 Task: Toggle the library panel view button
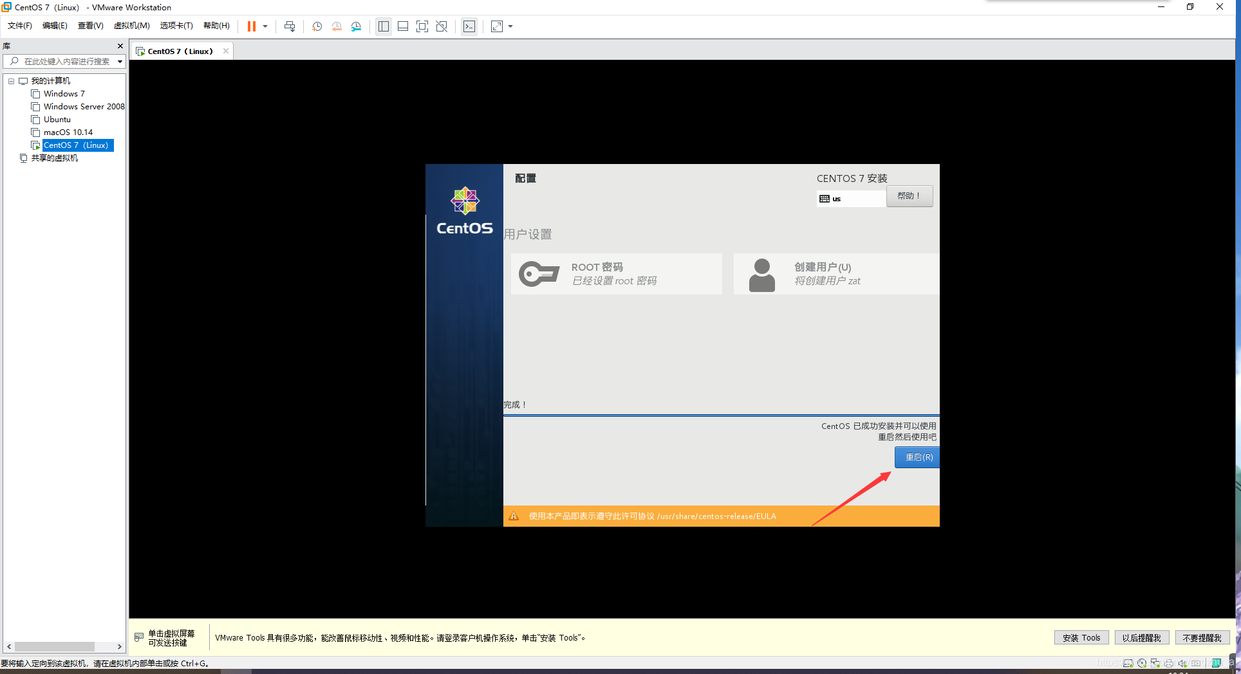click(384, 26)
